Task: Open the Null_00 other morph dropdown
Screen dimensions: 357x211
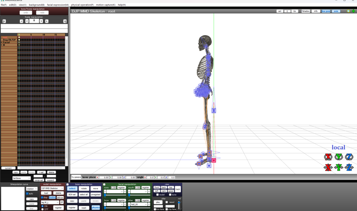Action: pos(139,204)
